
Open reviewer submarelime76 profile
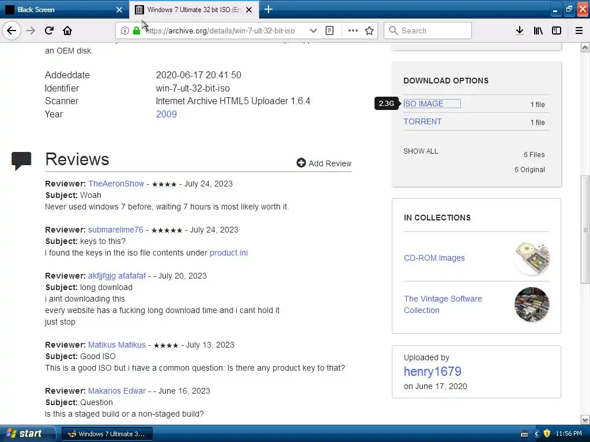(x=115, y=230)
